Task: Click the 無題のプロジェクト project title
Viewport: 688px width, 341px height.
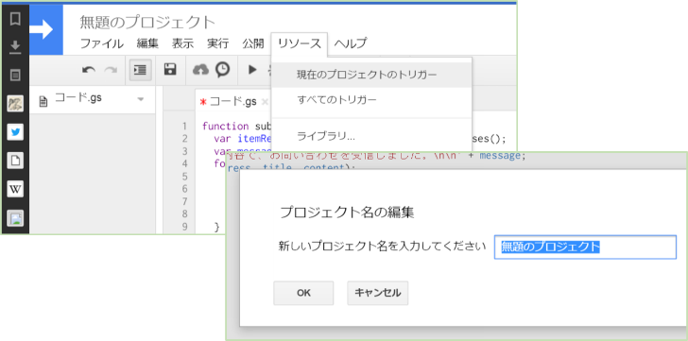Action: [147, 22]
